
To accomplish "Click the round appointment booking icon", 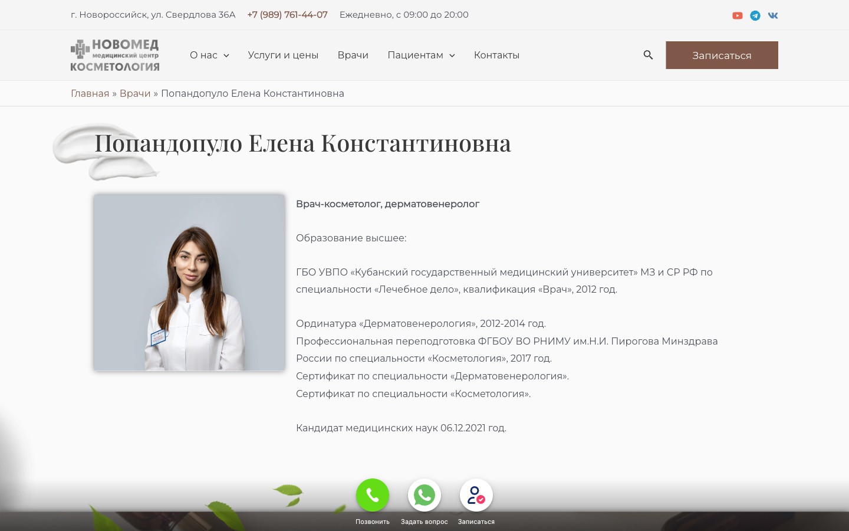I will [476, 495].
